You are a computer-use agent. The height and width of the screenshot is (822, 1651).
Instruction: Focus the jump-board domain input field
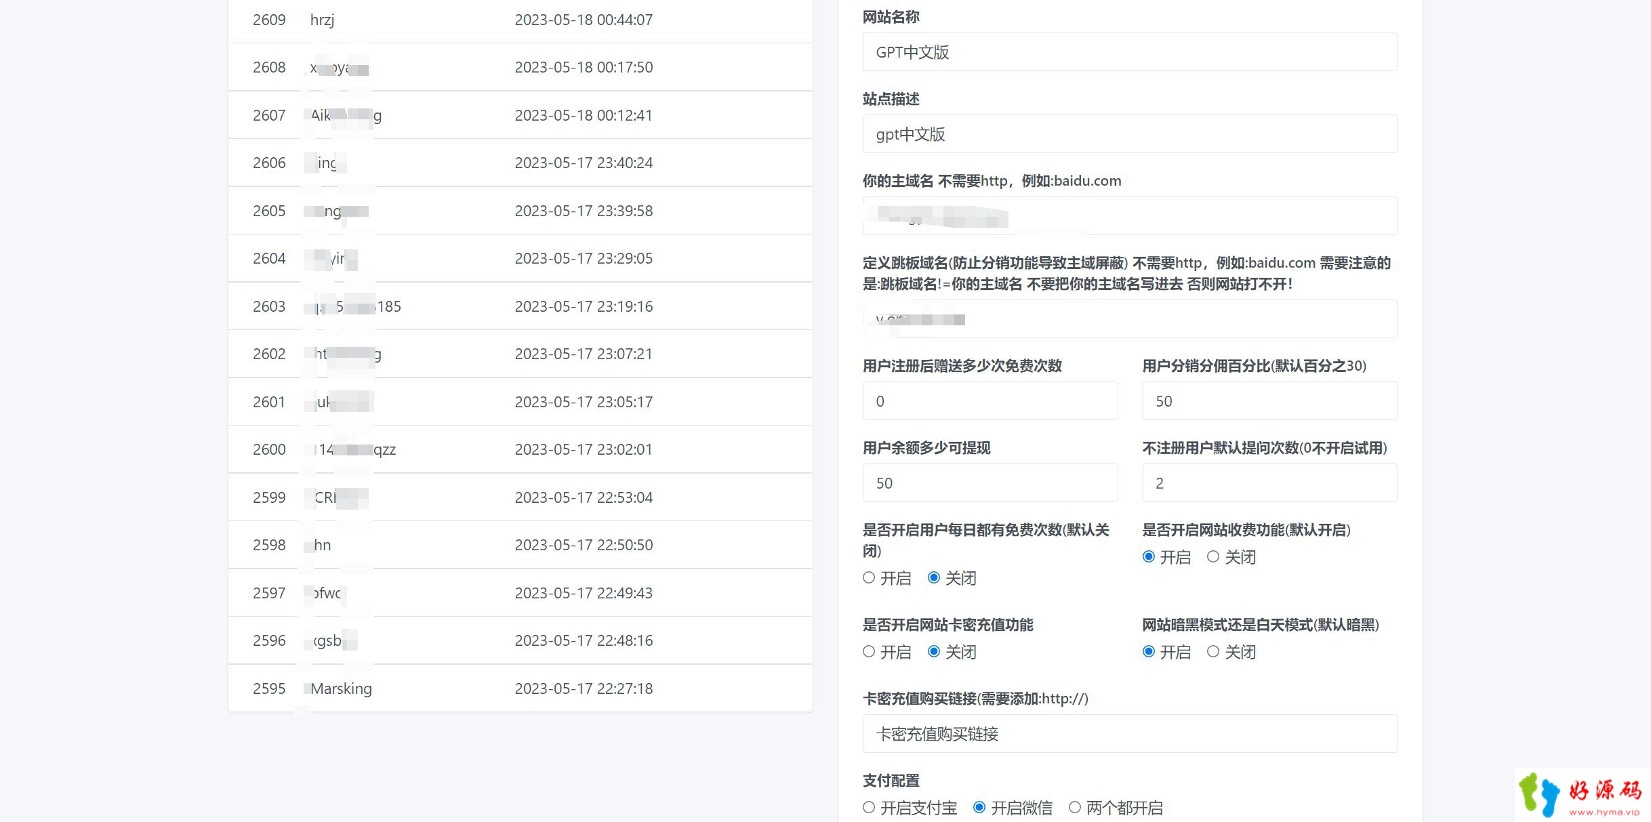pyautogui.click(x=1130, y=319)
